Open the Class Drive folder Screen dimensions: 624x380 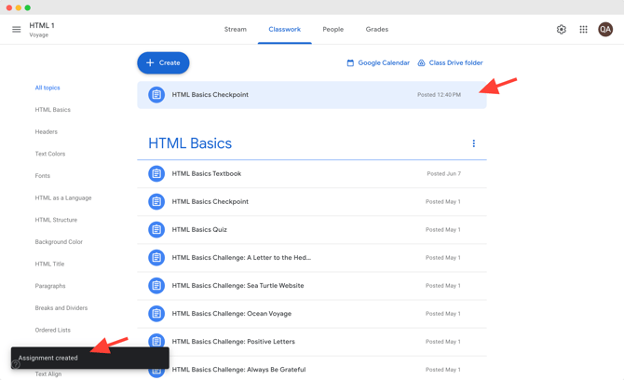(449, 63)
